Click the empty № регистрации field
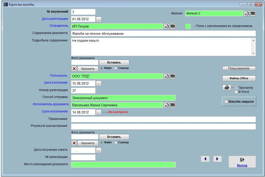Viewport: 265px width, 177px height. [x=83, y=157]
